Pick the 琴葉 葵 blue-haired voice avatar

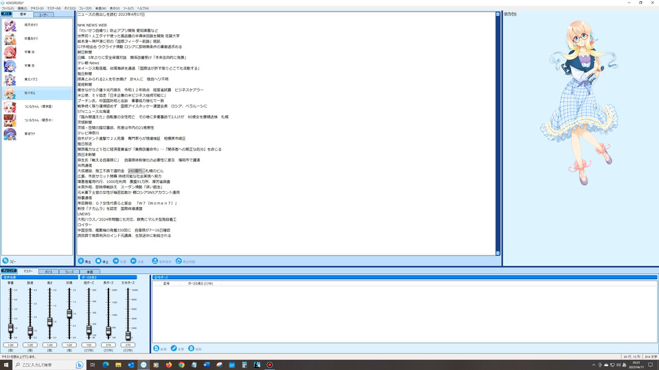click(x=10, y=66)
